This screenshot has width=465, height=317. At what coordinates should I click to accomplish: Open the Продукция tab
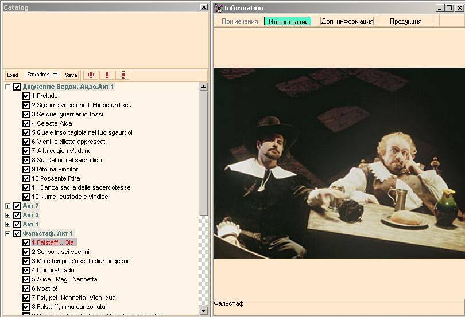tap(406, 21)
